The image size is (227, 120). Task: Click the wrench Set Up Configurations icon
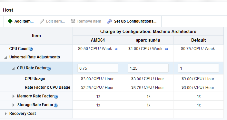pyautogui.click(x=109, y=21)
